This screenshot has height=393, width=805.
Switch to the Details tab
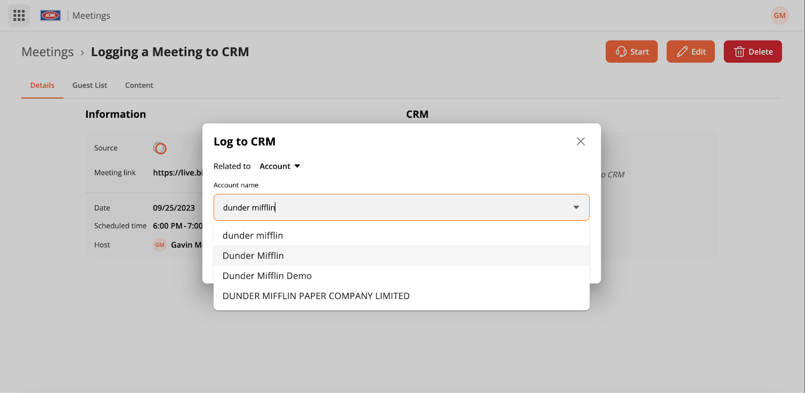click(42, 86)
